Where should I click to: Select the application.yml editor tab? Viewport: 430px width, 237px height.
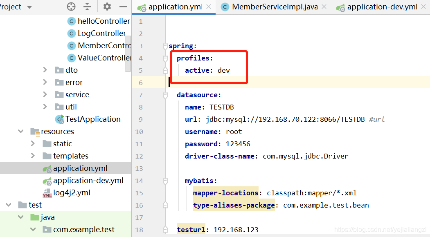click(175, 7)
